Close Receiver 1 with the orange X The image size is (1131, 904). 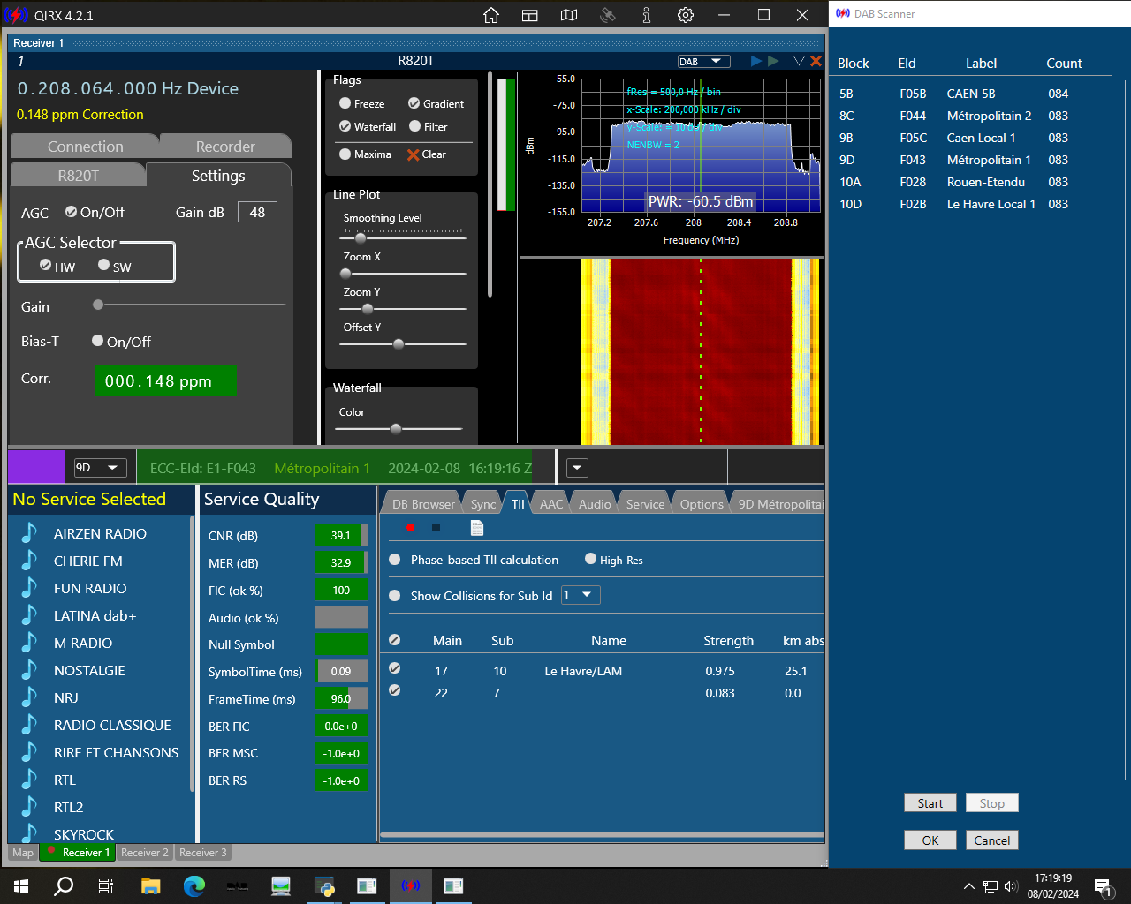click(816, 61)
